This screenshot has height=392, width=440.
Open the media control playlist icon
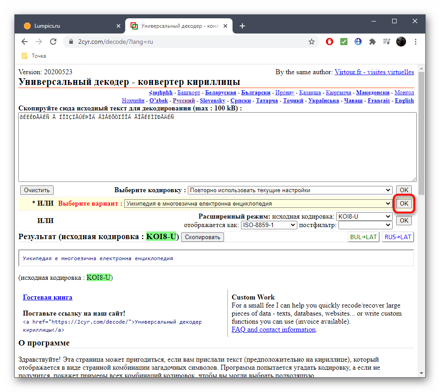tap(387, 42)
